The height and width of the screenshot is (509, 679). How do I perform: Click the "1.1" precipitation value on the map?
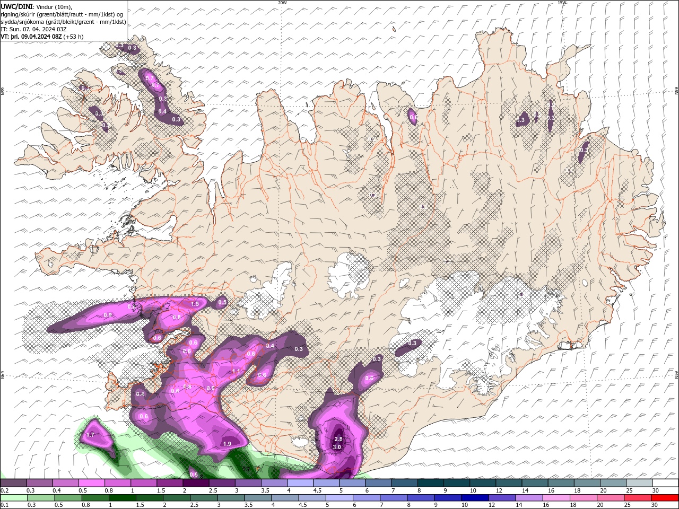(237, 371)
